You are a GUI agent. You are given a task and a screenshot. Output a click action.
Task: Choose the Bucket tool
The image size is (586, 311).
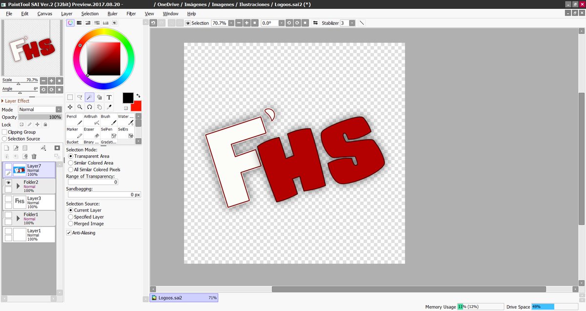74,142
